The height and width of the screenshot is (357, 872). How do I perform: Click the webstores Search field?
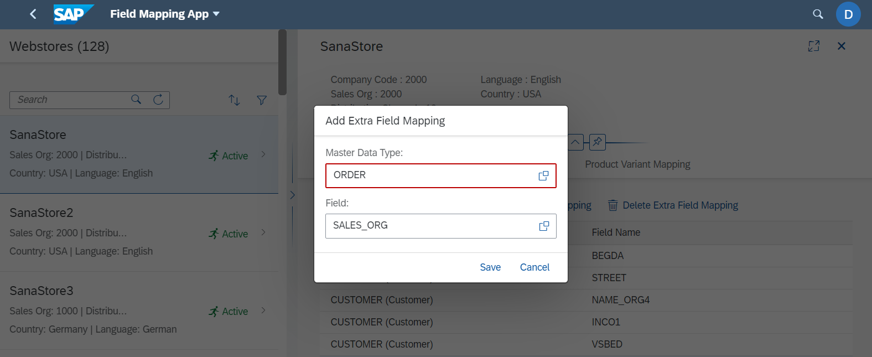69,100
